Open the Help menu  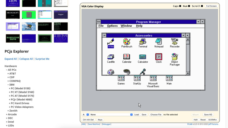click(x=139, y=26)
